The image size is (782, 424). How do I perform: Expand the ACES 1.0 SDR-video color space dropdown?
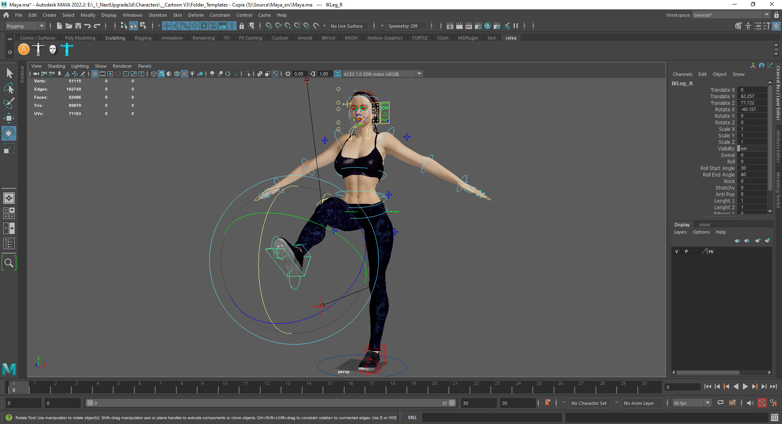click(419, 74)
